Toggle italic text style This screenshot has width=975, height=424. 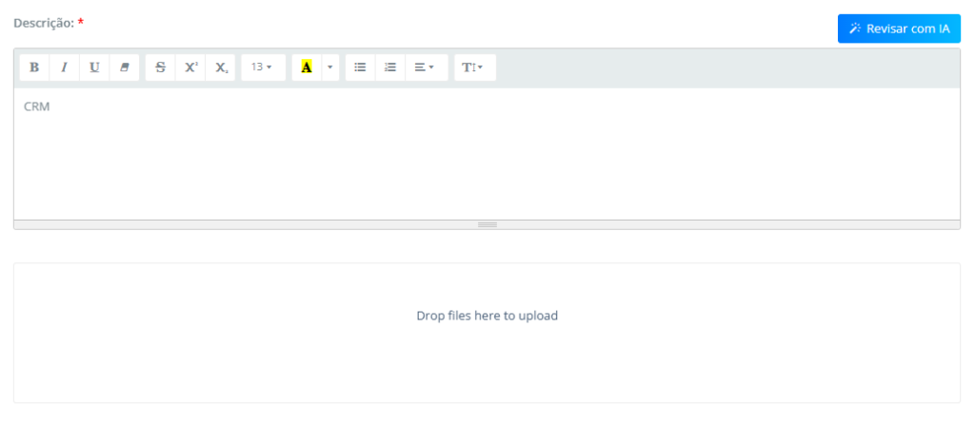click(64, 67)
